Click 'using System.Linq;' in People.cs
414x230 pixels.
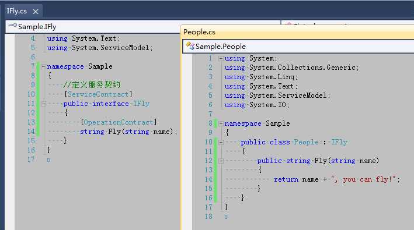[261, 77]
